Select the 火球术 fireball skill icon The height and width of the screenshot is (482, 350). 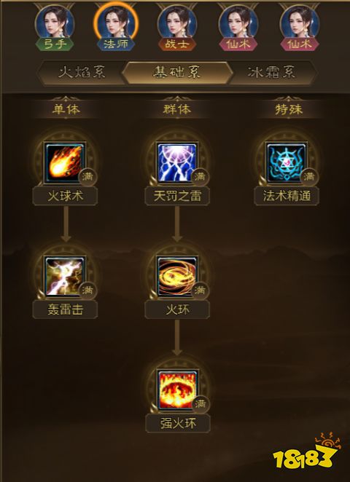(x=65, y=163)
